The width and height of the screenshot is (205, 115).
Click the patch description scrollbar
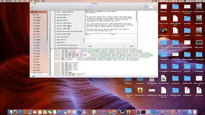136,16
